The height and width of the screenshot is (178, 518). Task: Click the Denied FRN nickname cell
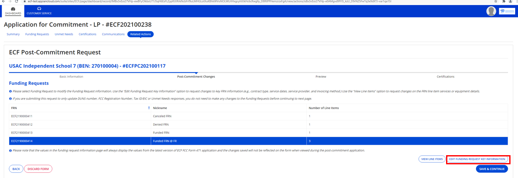coord(229,124)
